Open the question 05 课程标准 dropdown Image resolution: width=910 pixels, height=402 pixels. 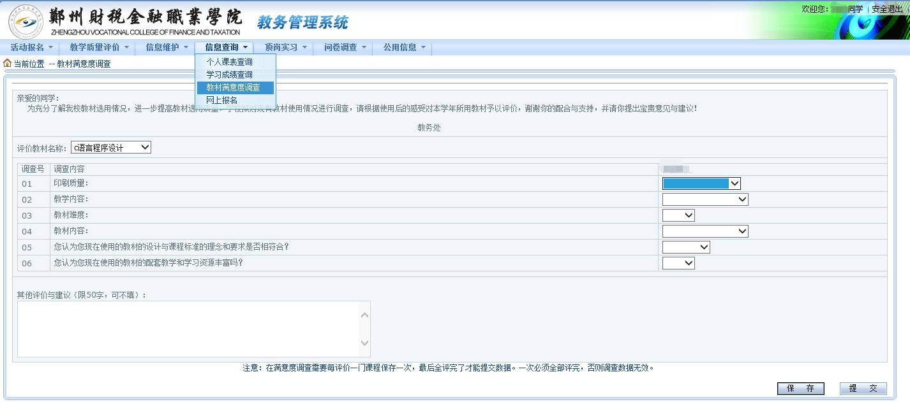(x=686, y=247)
